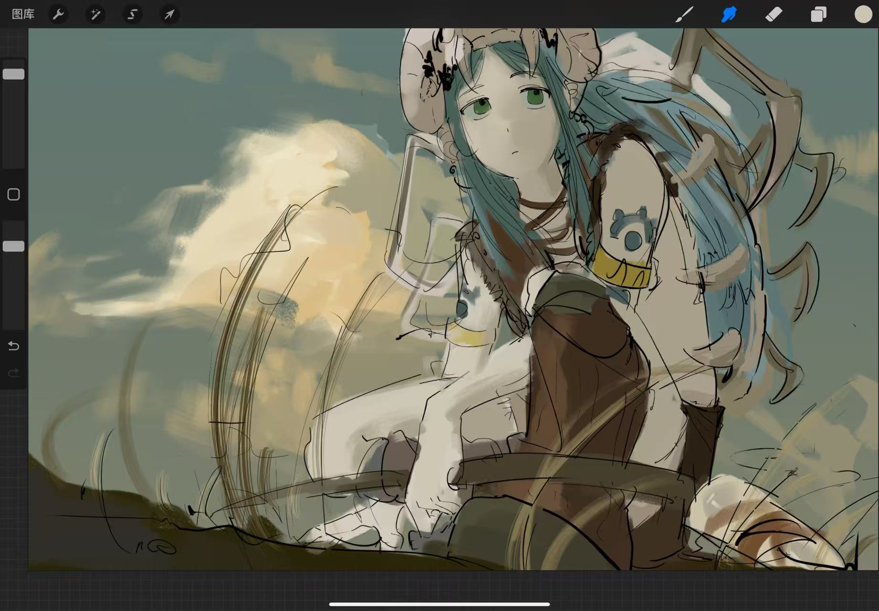Click the brush opacity slider handle
This screenshot has width=879, height=611.
click(13, 246)
